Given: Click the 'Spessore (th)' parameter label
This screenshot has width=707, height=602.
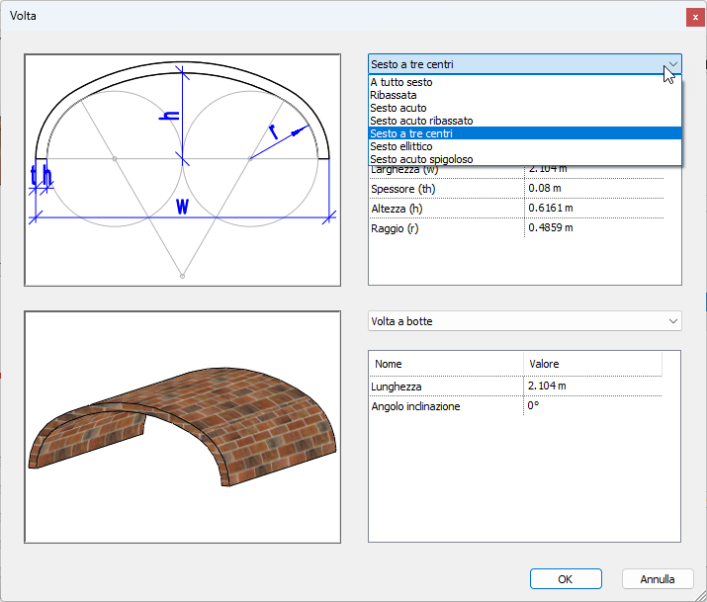Looking at the screenshot, I should coord(403,189).
